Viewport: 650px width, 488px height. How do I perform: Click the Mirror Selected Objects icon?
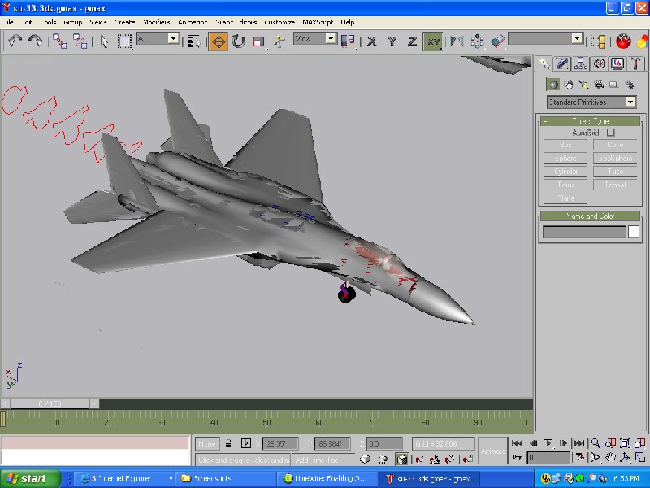tap(457, 41)
